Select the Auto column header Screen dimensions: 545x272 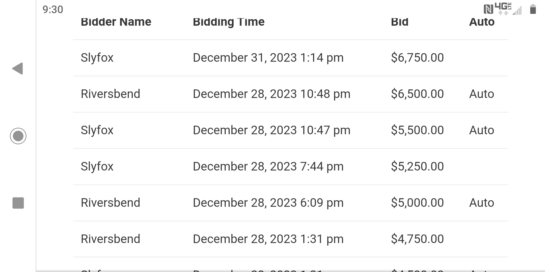pos(482,22)
